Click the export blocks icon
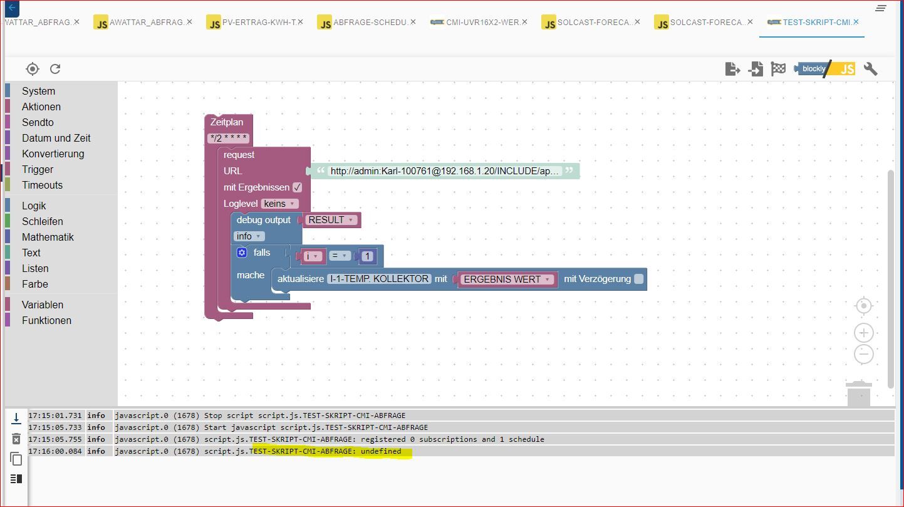 [732, 69]
